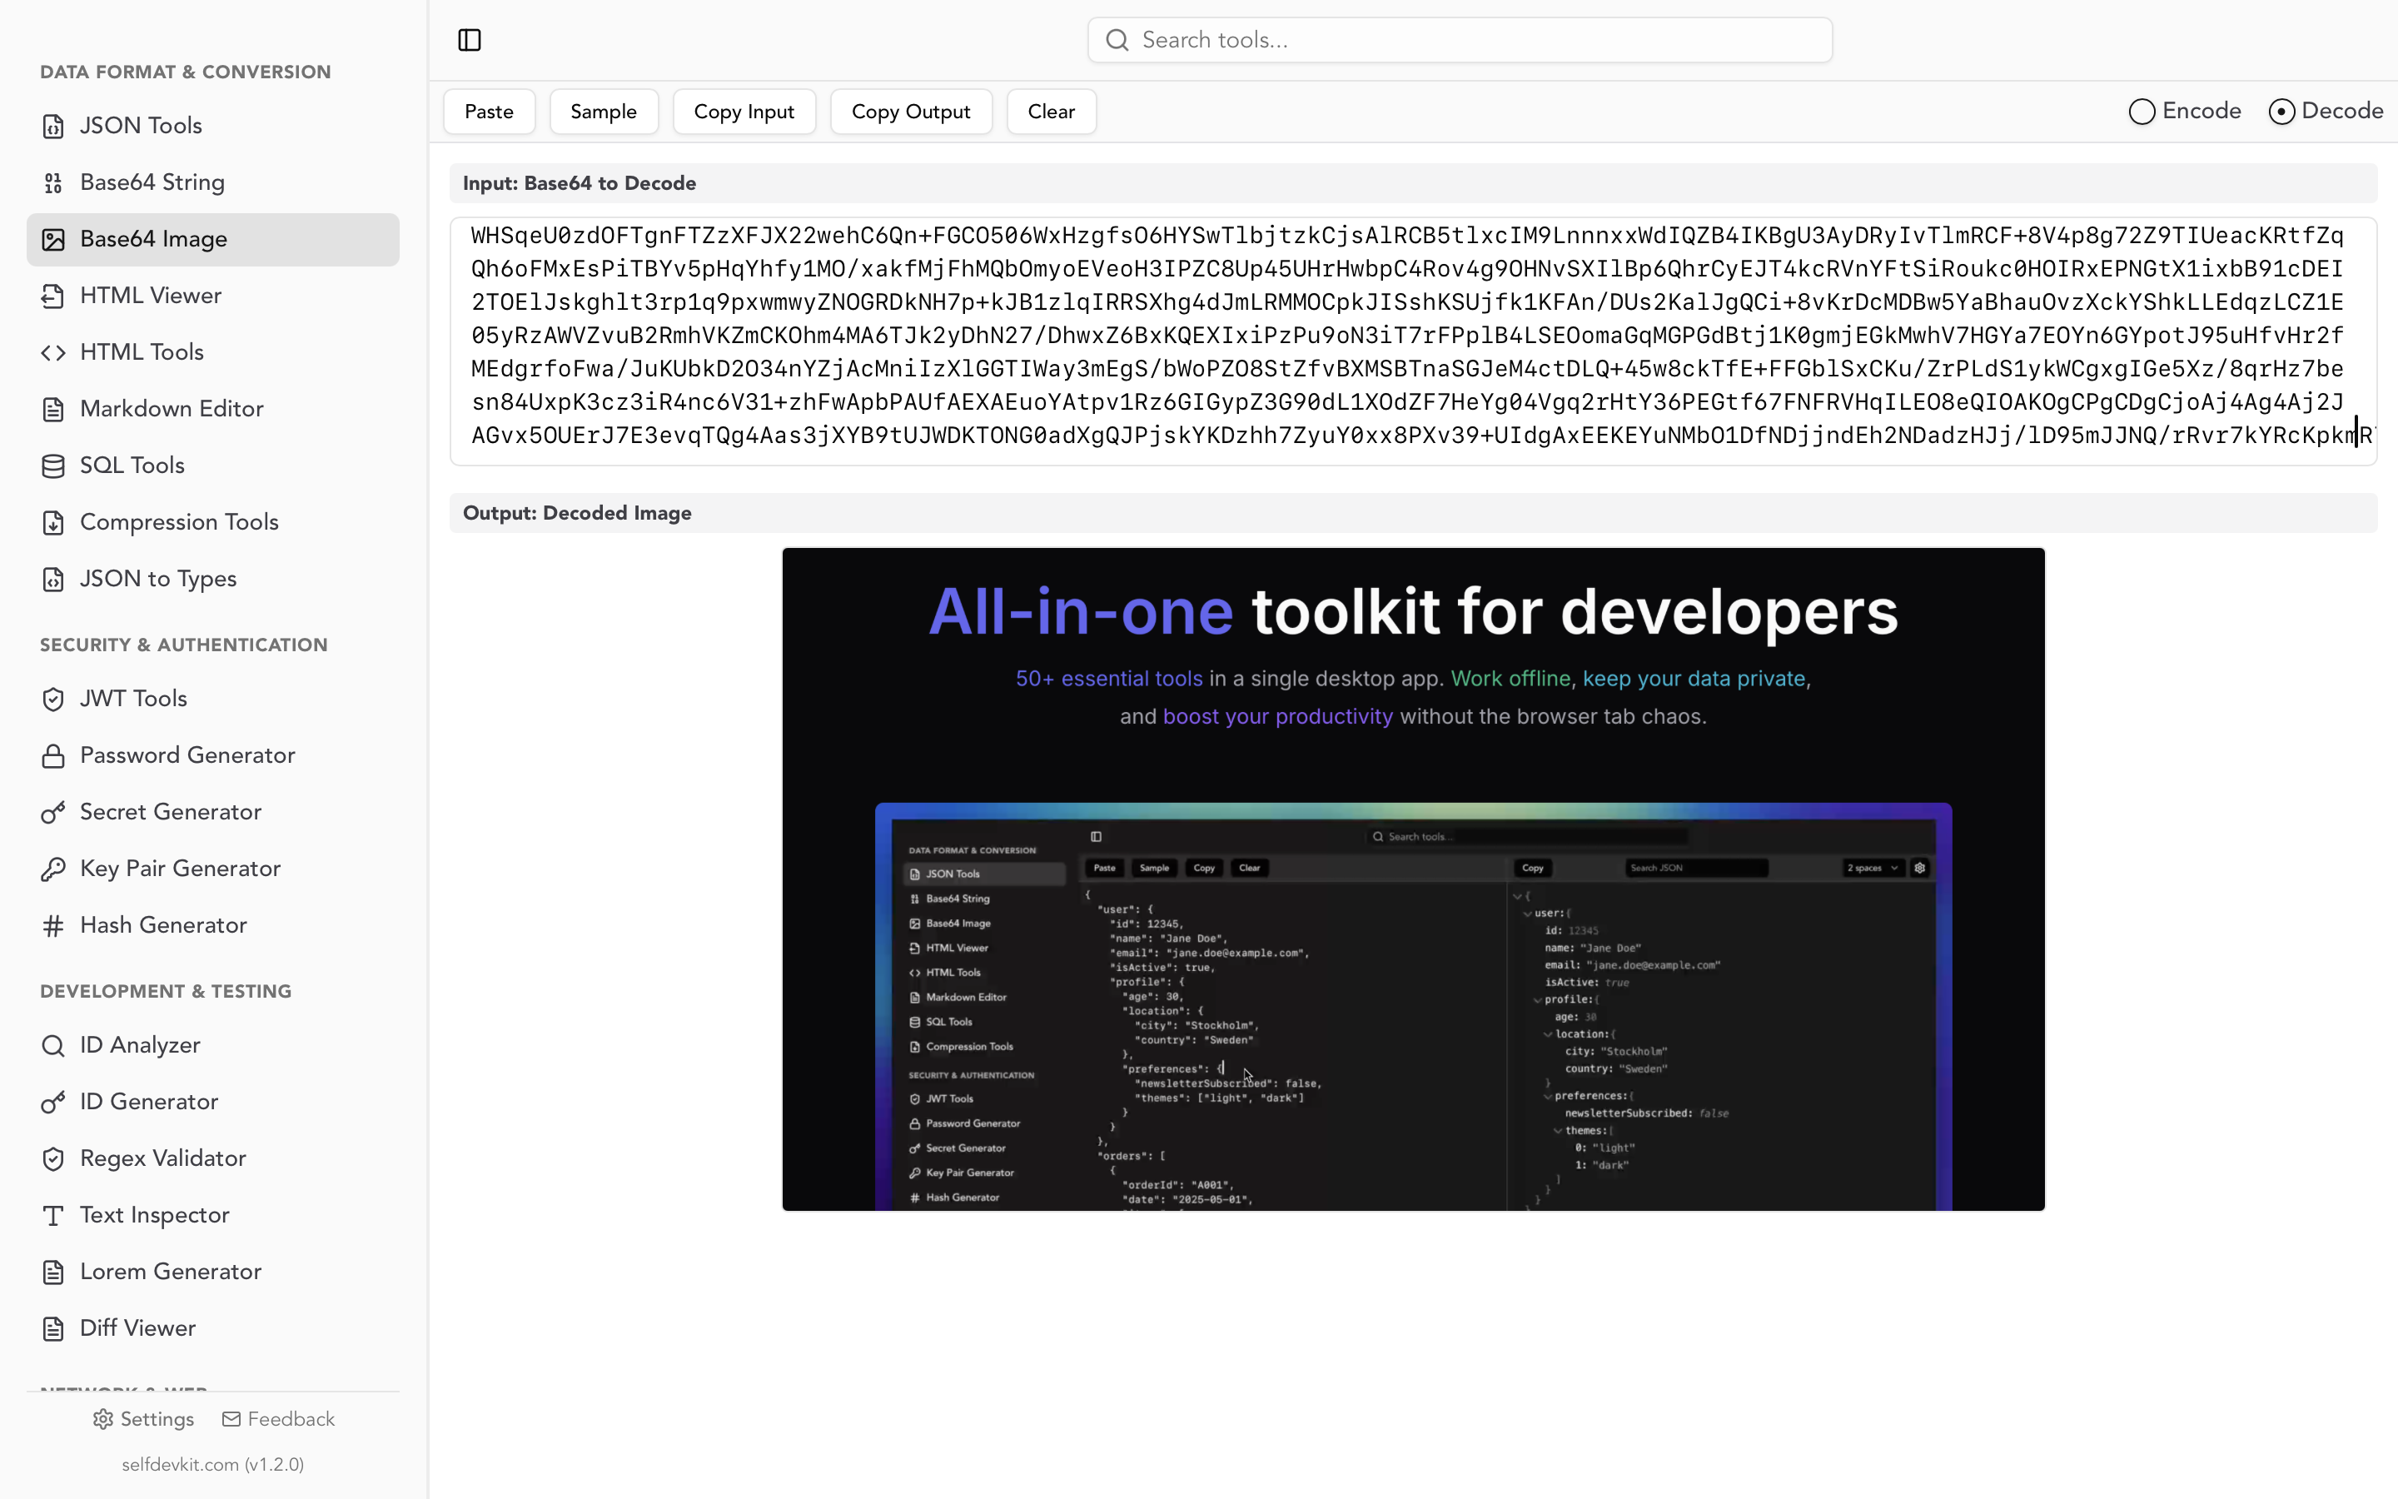Switch to Markdown Editor tool

pyautogui.click(x=172, y=408)
